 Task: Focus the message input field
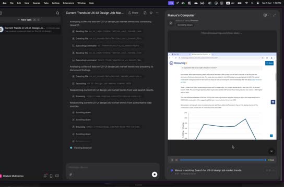click(x=112, y=167)
